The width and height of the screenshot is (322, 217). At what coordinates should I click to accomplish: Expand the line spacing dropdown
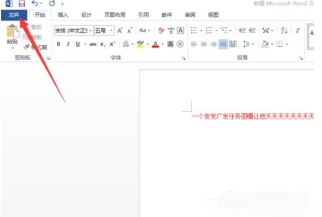tap(252, 44)
